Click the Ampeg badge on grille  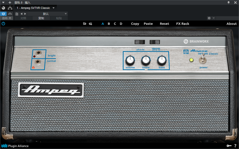tap(51, 90)
